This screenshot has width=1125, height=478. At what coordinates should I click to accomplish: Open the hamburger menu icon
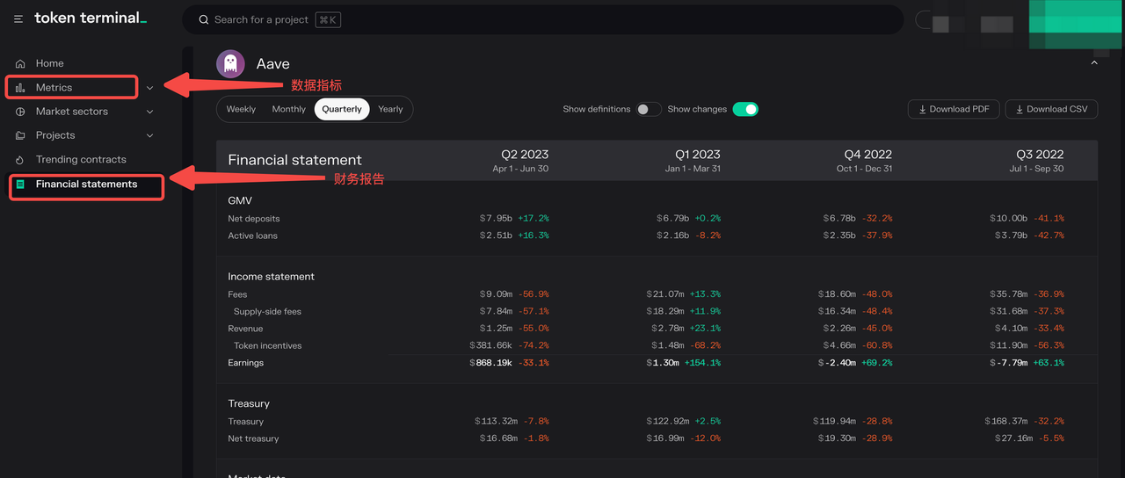18,18
